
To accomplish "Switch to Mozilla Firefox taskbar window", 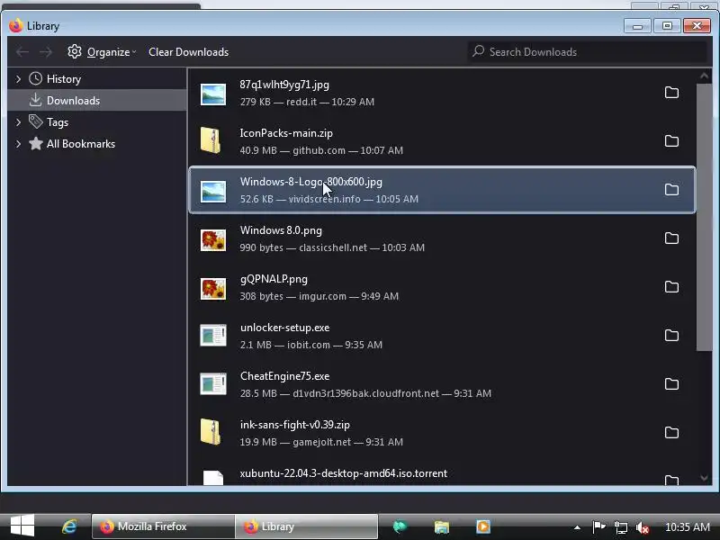I will (x=163, y=526).
